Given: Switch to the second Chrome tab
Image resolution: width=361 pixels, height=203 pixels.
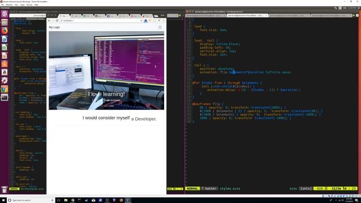Looking at the screenshot, I should (76, 16).
